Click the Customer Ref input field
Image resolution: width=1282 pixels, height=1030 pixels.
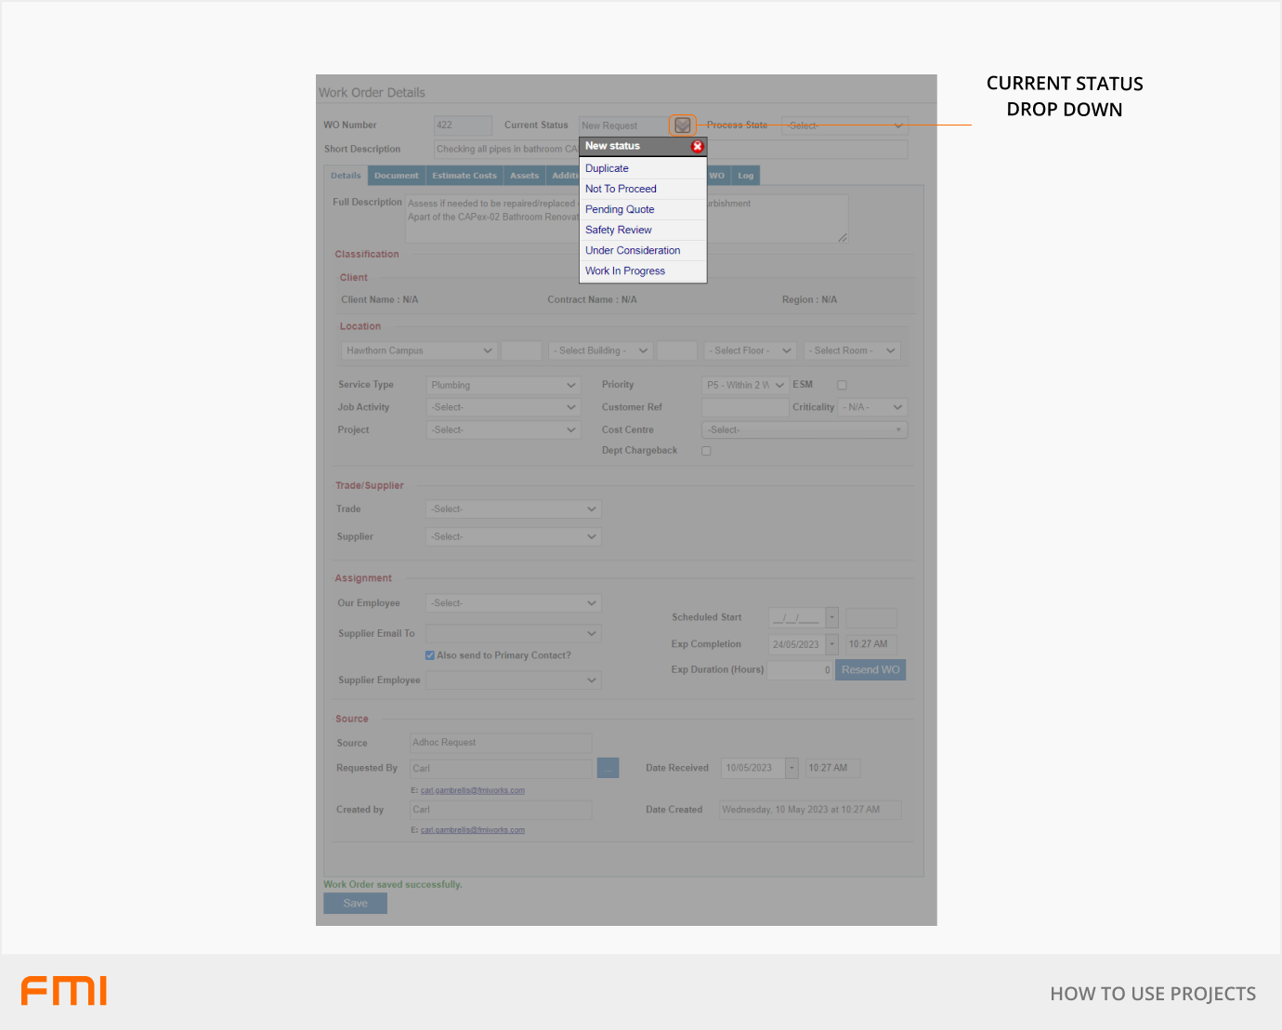[744, 407]
